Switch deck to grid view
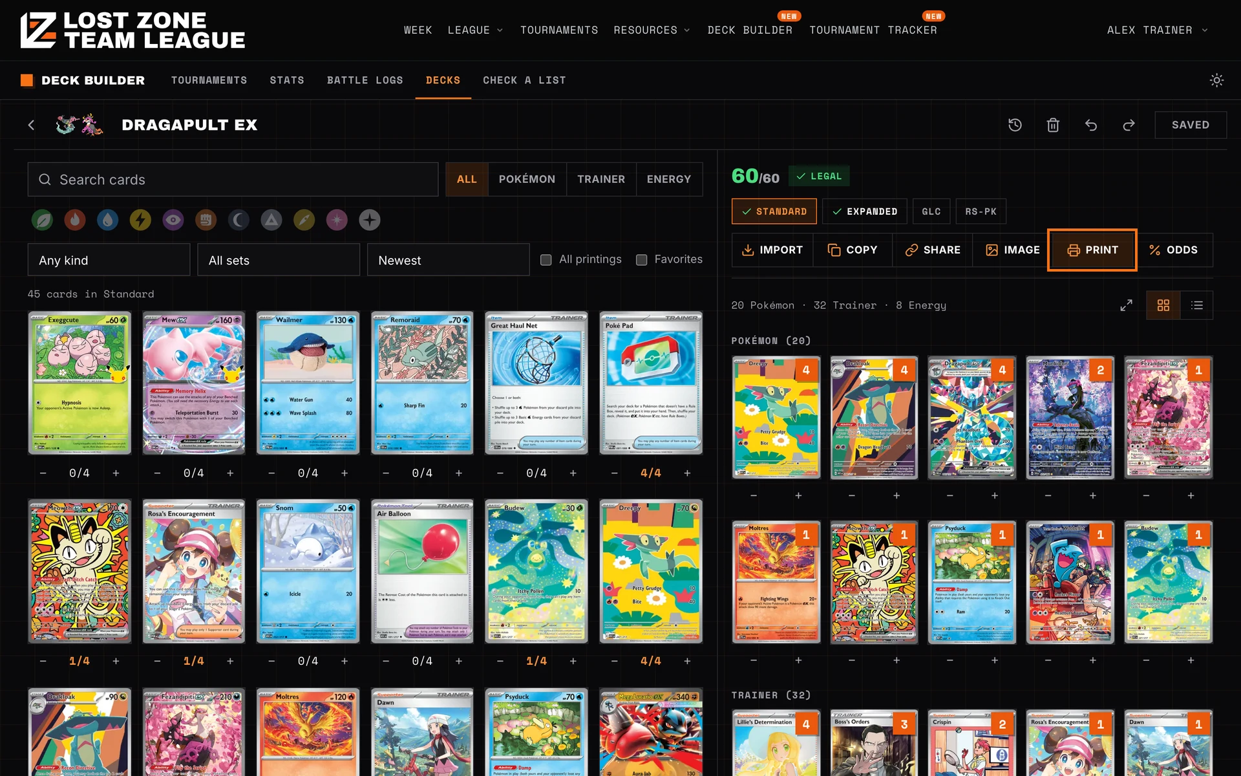This screenshot has width=1241, height=776. pos(1163,305)
